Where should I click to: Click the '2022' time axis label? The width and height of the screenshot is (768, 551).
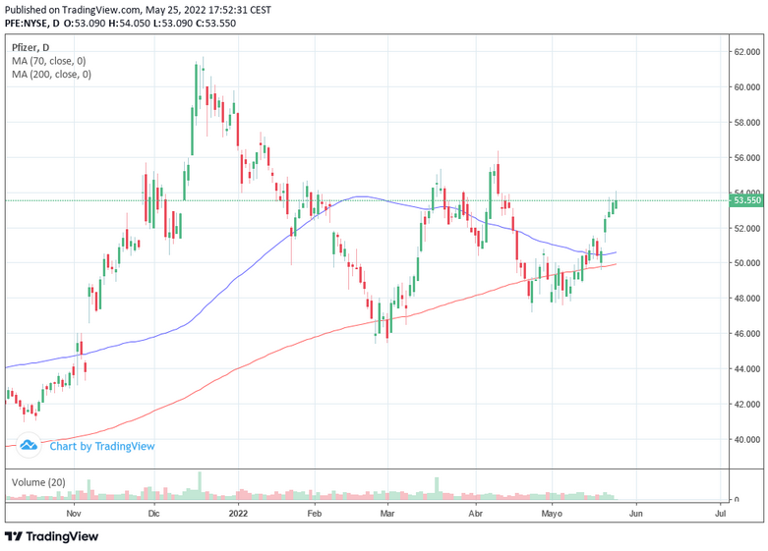[x=239, y=514]
